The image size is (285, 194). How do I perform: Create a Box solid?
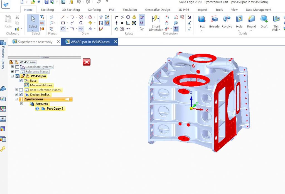coord(202,22)
